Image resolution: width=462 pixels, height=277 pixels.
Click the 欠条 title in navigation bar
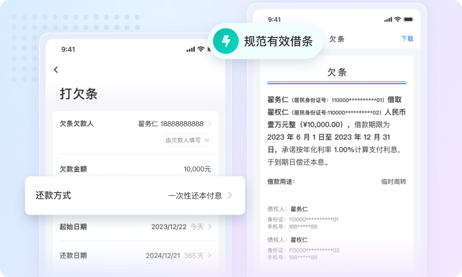pos(337,39)
